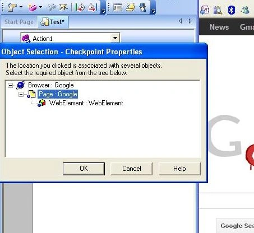Select the Test* document tab
Viewport: 254px width, 233px height.
coord(53,22)
